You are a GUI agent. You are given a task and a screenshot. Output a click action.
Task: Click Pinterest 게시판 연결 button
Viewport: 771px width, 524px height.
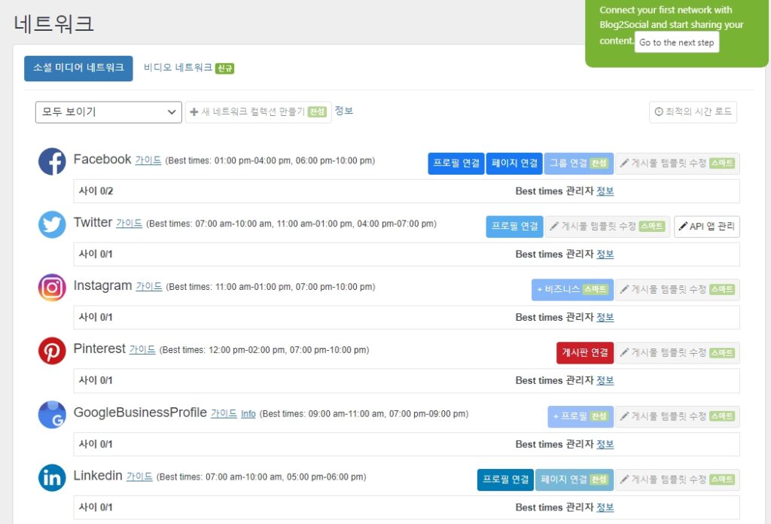click(x=585, y=353)
